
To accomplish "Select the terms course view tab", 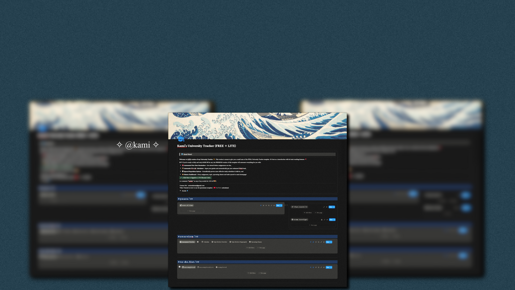I will pos(299,219).
